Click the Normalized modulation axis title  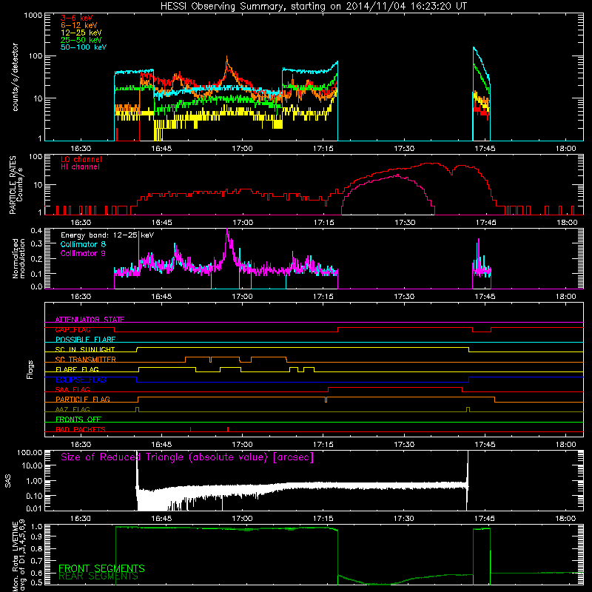coord(18,258)
